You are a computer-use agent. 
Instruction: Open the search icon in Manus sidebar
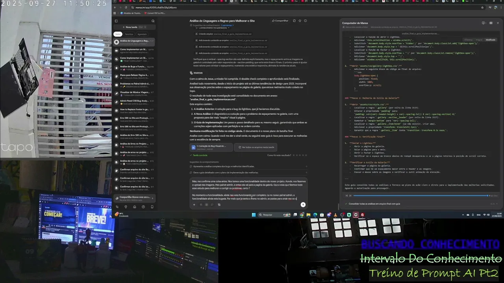(x=153, y=21)
